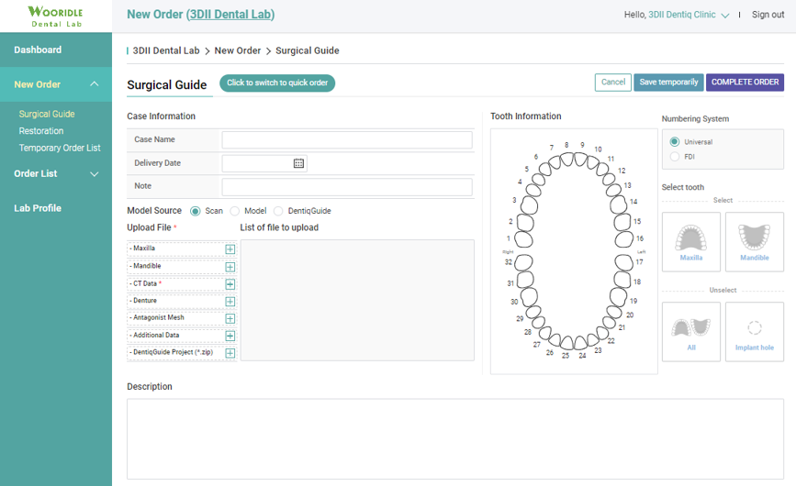This screenshot has width=796, height=486.
Task: Select tooth 14 on the chart
Action: pos(618,204)
